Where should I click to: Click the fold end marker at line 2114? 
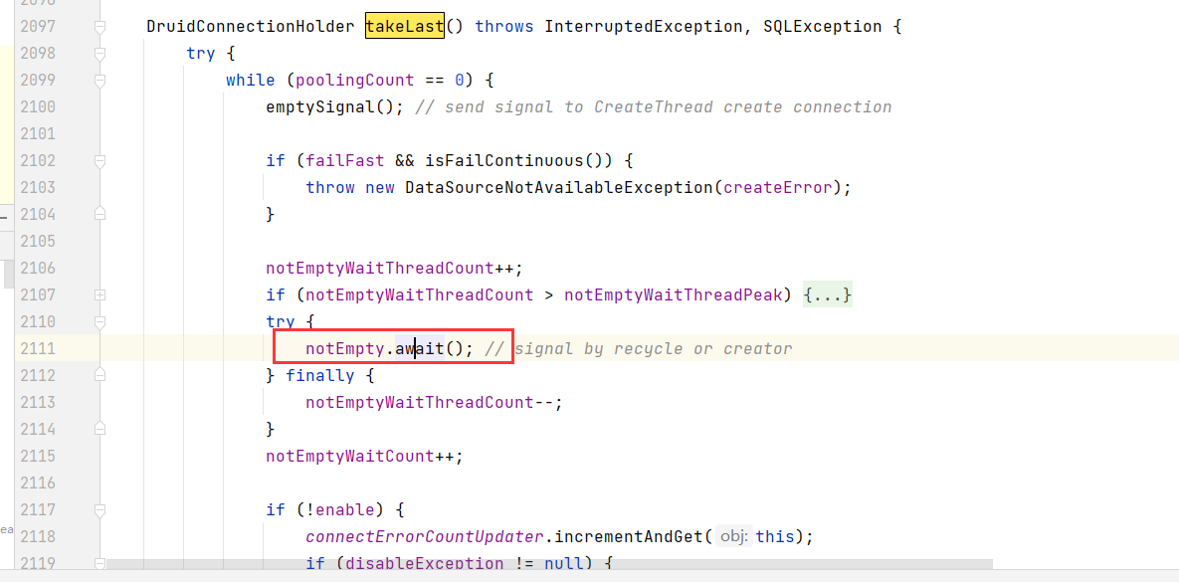(100, 430)
